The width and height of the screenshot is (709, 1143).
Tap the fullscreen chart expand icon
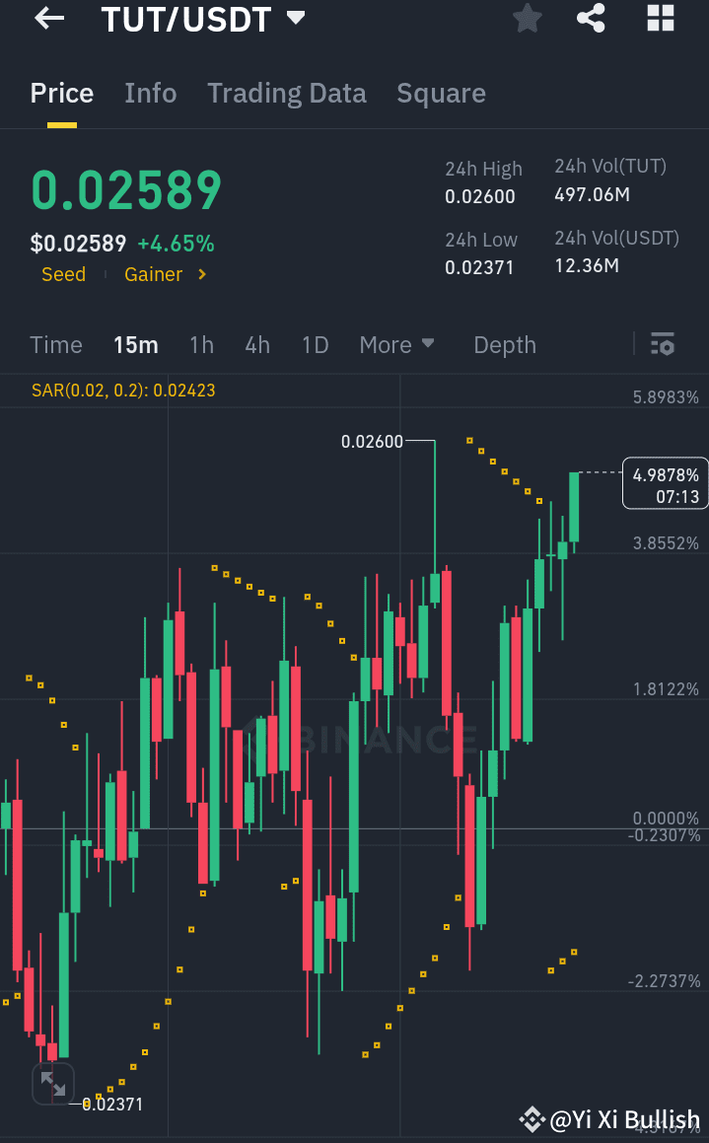point(53,1083)
